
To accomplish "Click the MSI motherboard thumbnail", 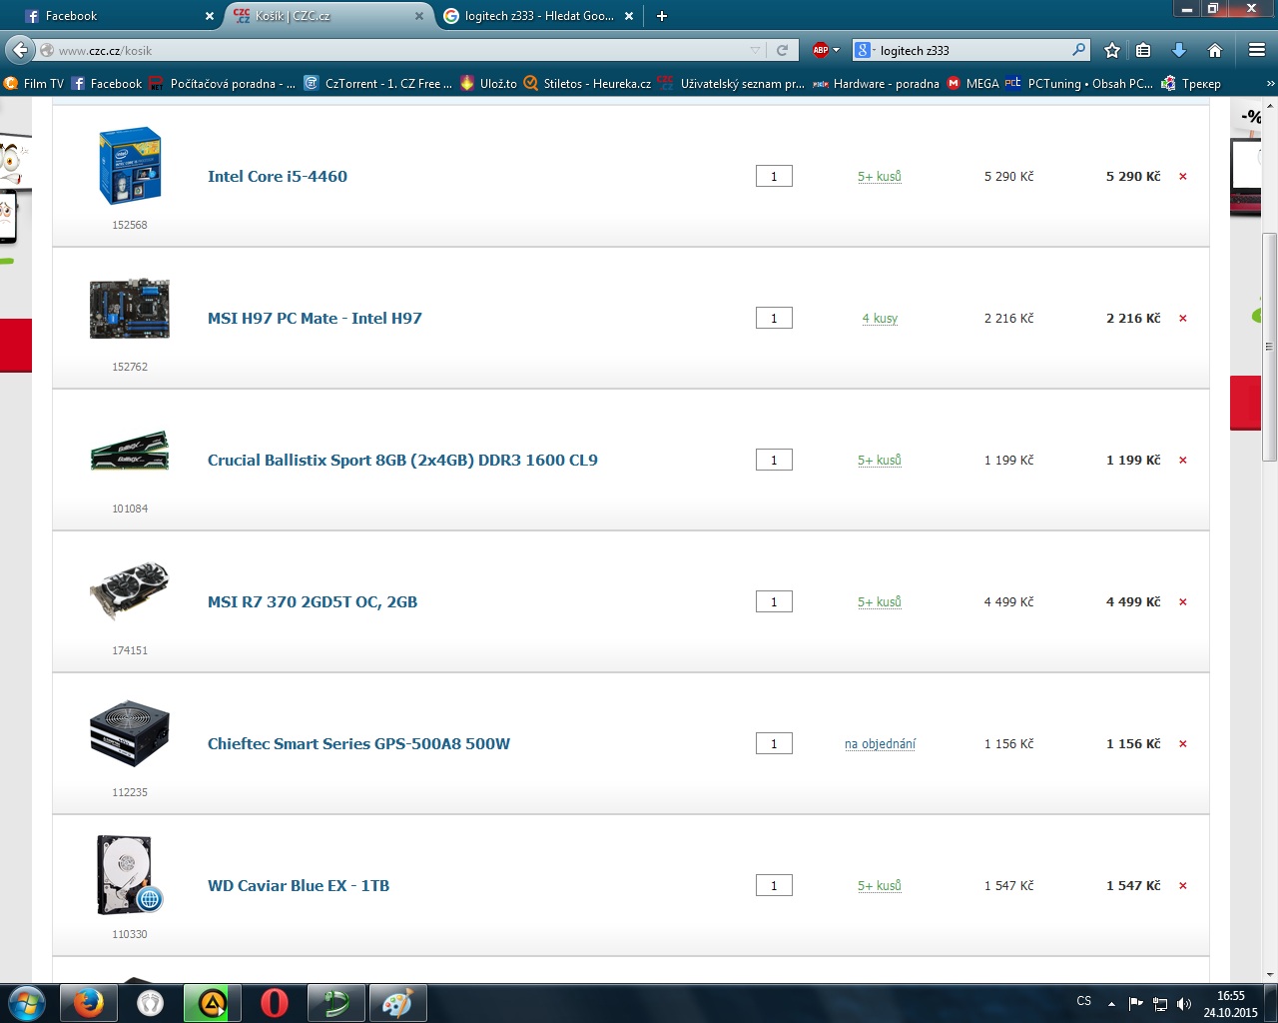I will (130, 309).
